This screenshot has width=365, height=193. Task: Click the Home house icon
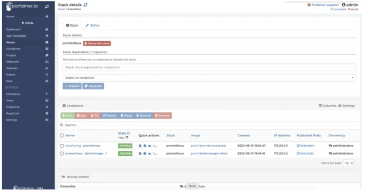47,16
